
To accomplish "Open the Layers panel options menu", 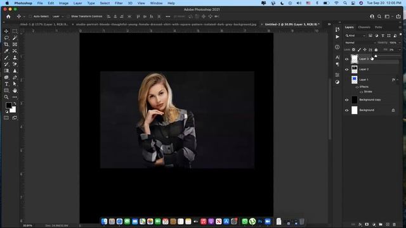I will point(400,27).
